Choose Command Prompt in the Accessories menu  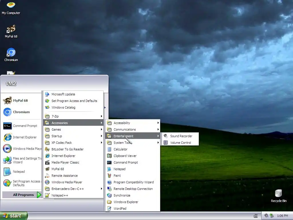(133, 162)
